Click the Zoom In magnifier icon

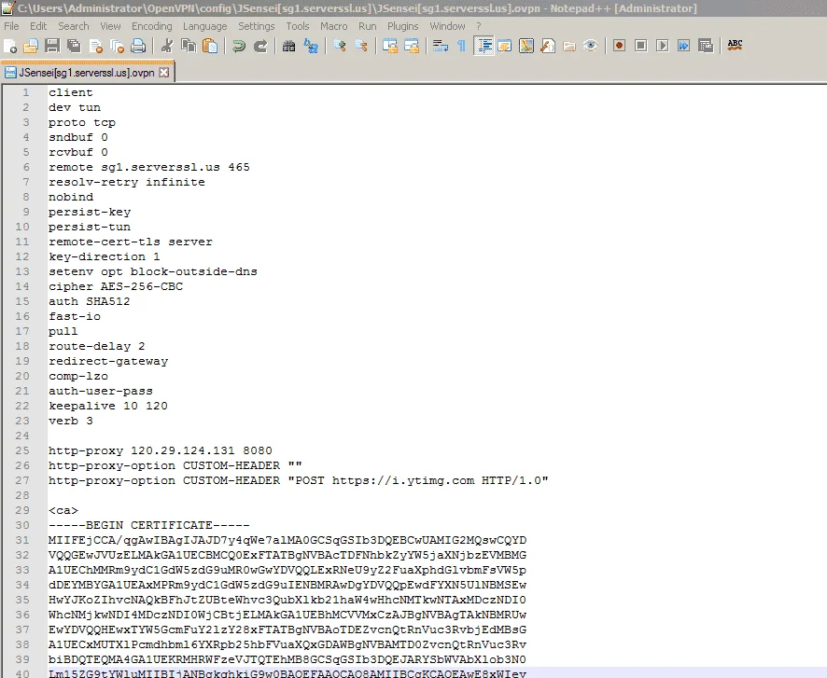pos(339,46)
